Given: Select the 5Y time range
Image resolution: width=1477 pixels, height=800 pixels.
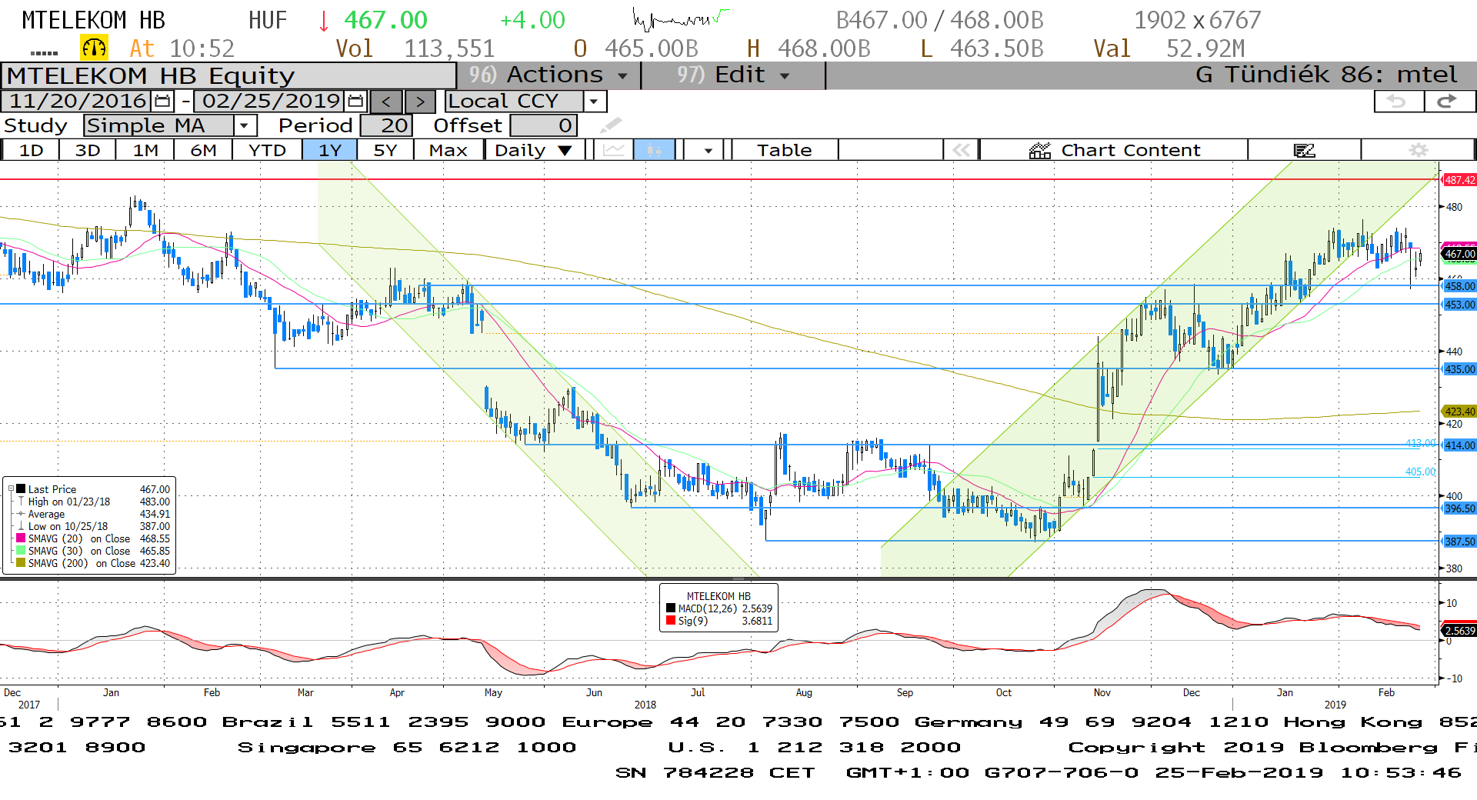Looking at the screenshot, I should [385, 150].
